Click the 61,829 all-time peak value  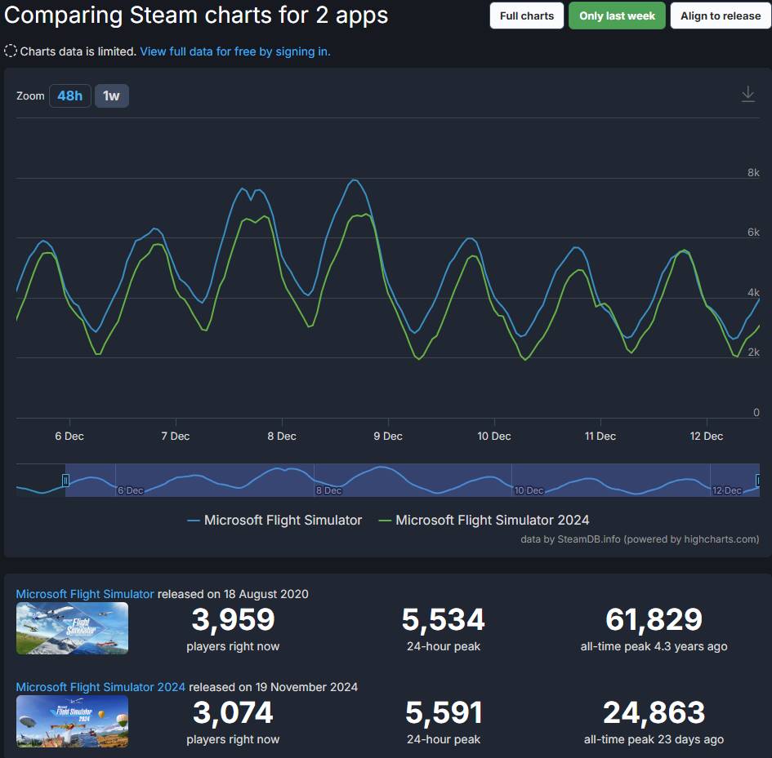click(x=654, y=619)
